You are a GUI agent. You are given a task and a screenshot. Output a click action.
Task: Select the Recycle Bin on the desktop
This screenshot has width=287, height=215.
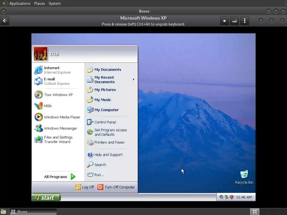[244, 177]
